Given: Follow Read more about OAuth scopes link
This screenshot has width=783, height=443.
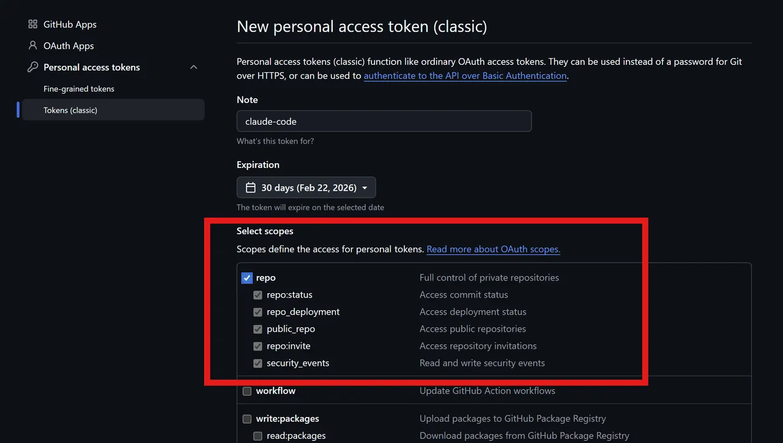Looking at the screenshot, I should [493, 249].
